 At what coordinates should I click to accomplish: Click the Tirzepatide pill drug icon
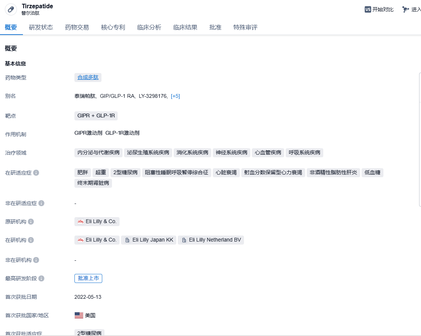(11, 9)
